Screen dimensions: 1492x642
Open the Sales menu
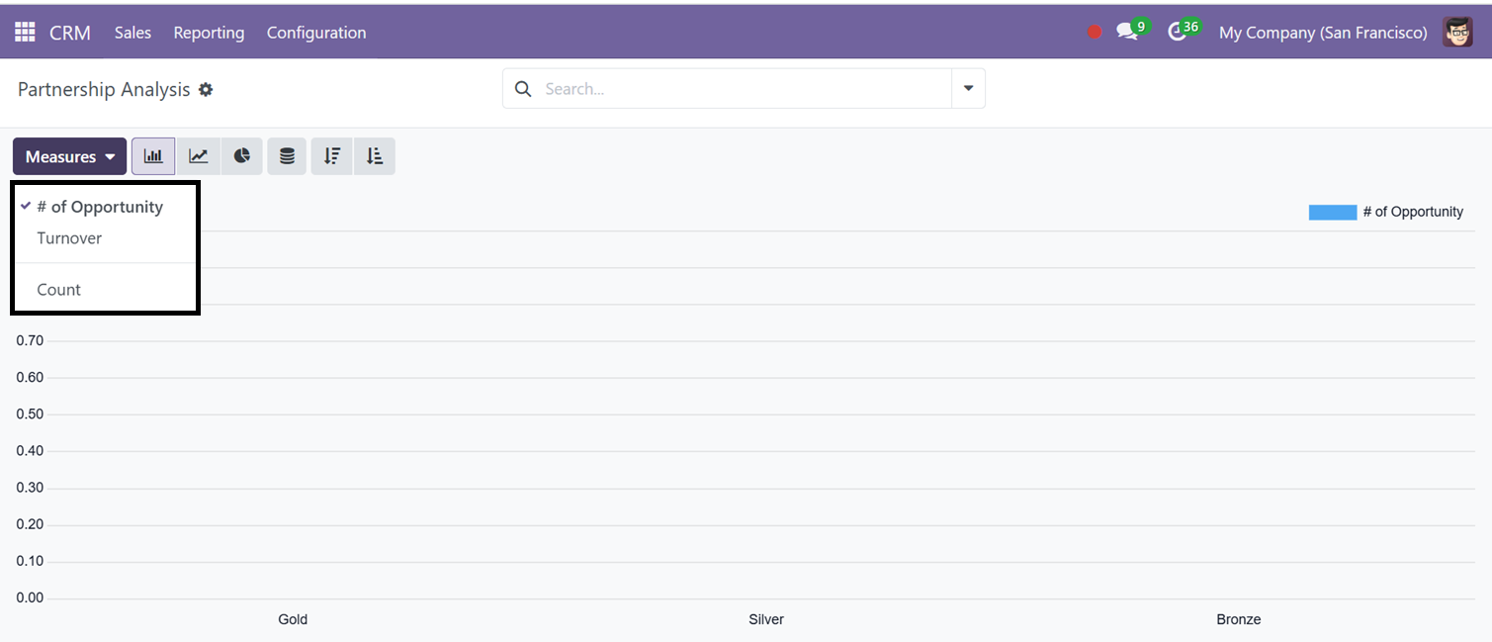132,33
